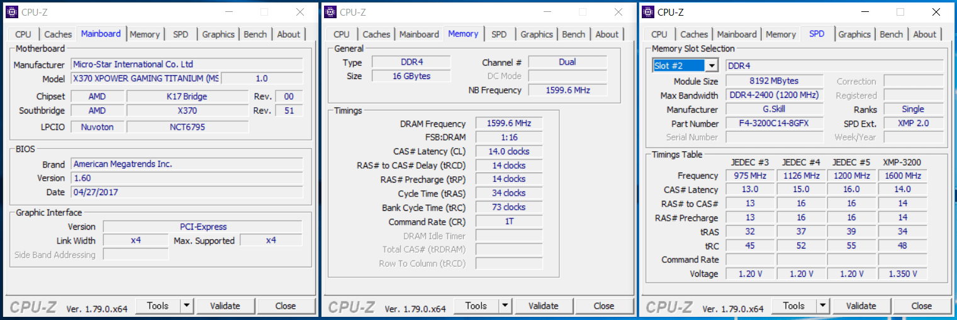Open Tools dropdown arrow in SPD window
Screen dimensions: 957x320
(823, 306)
